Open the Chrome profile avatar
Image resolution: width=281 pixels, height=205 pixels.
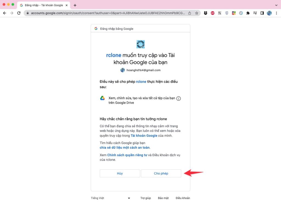tap(269, 13)
